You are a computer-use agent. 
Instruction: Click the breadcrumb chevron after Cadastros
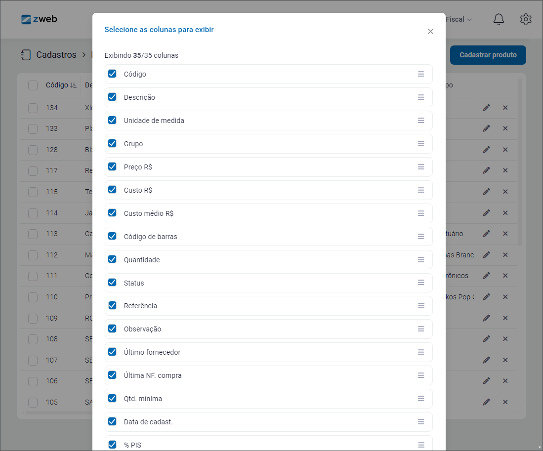84,55
